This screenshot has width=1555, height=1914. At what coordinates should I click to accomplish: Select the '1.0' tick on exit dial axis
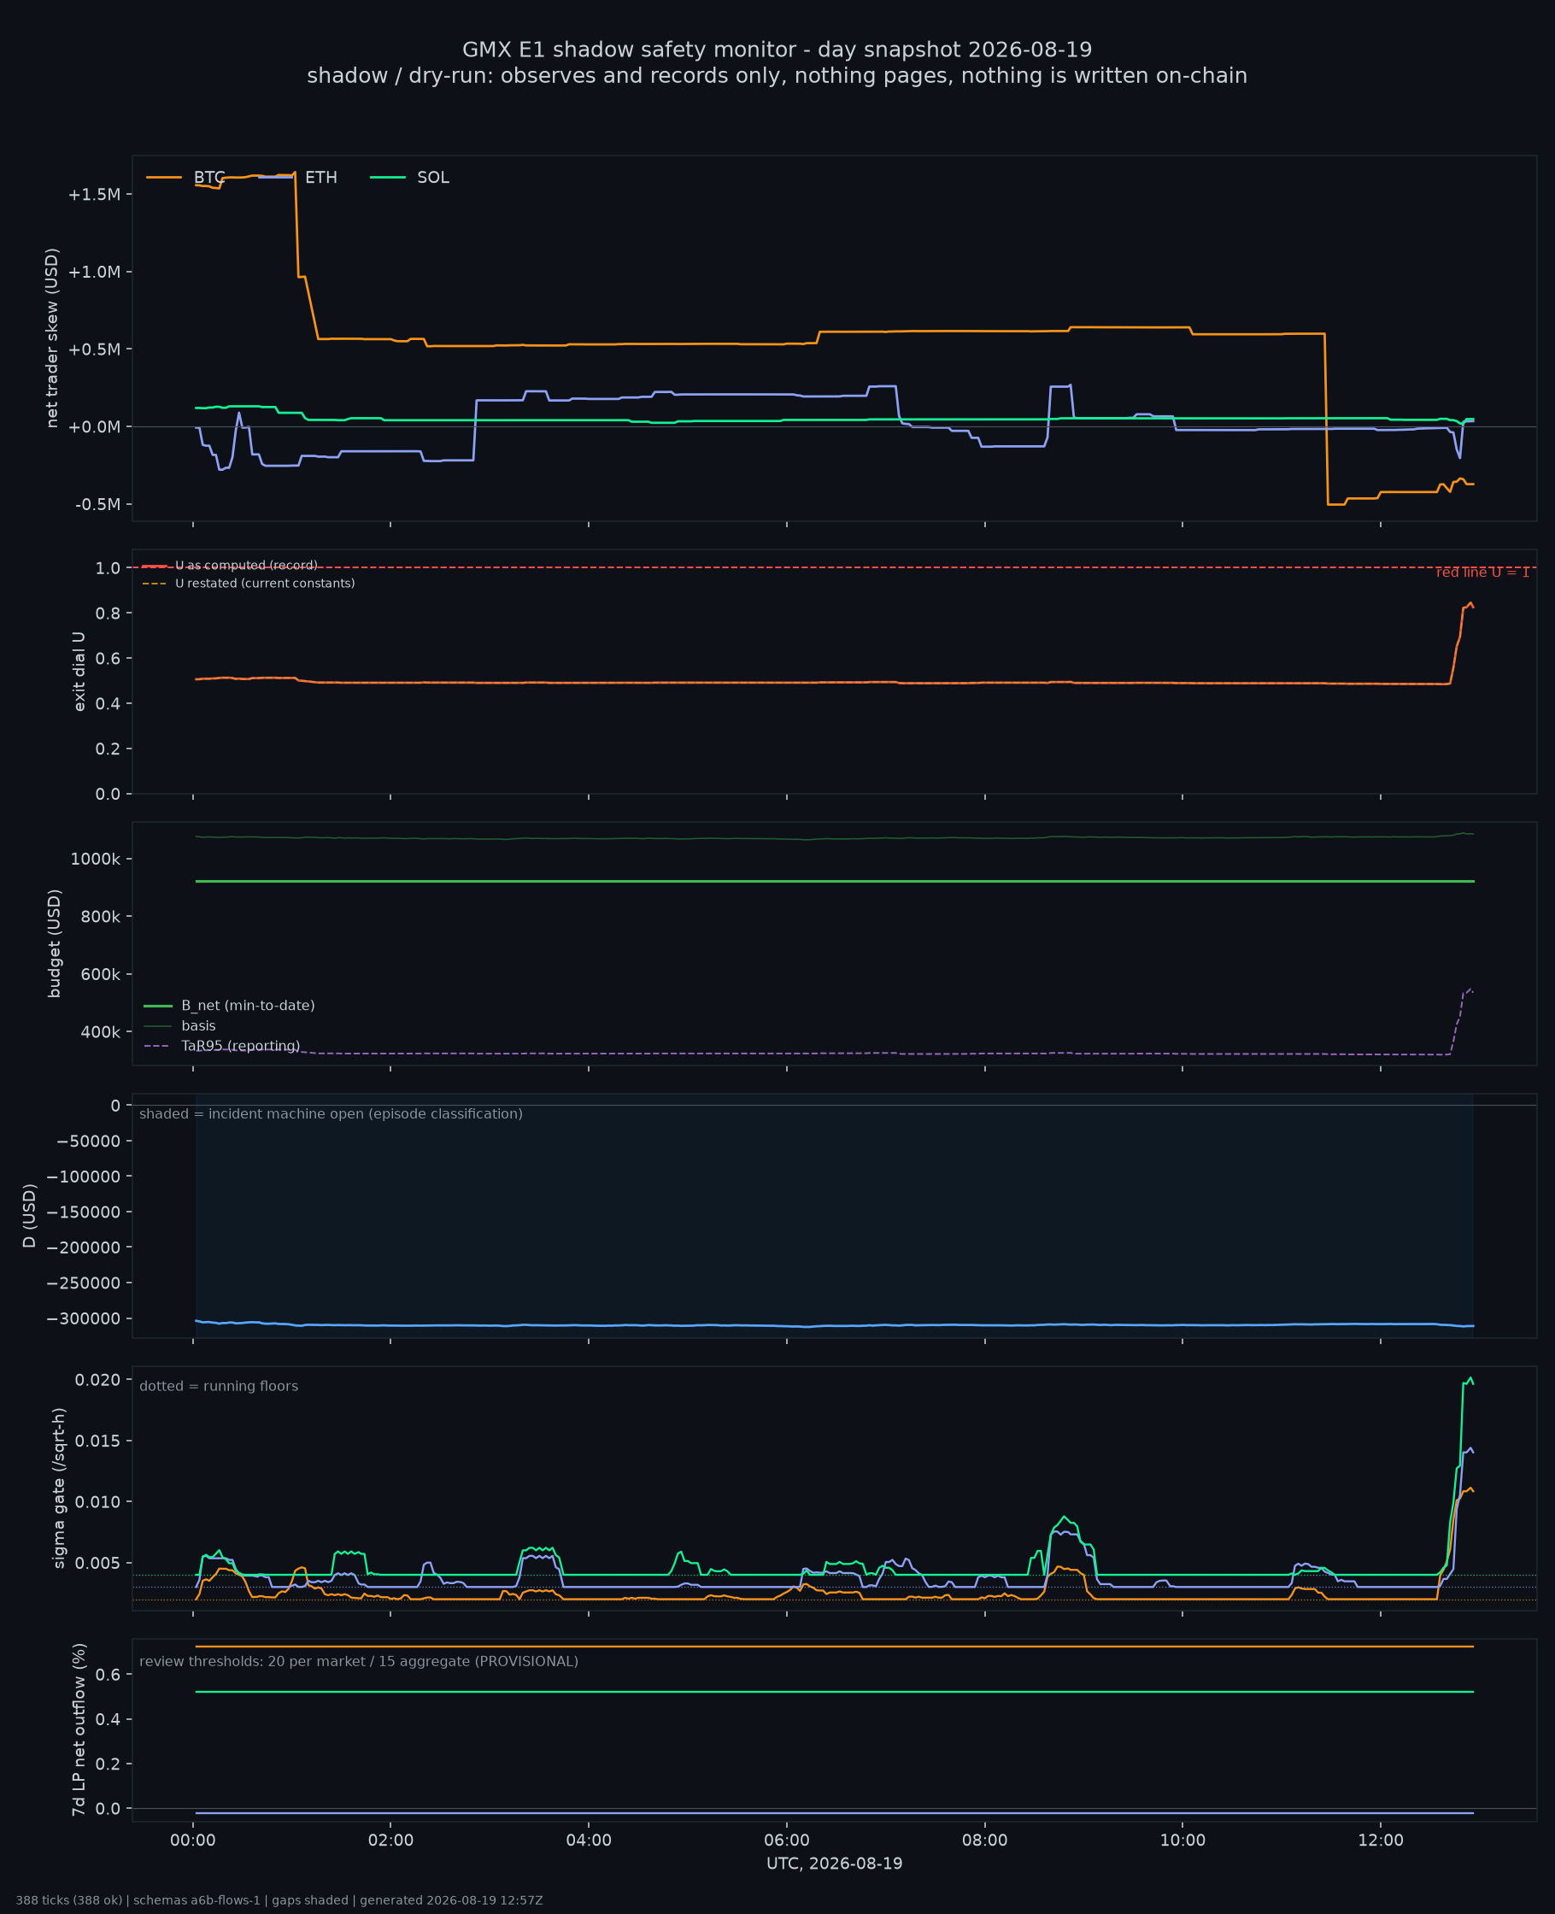[108, 569]
